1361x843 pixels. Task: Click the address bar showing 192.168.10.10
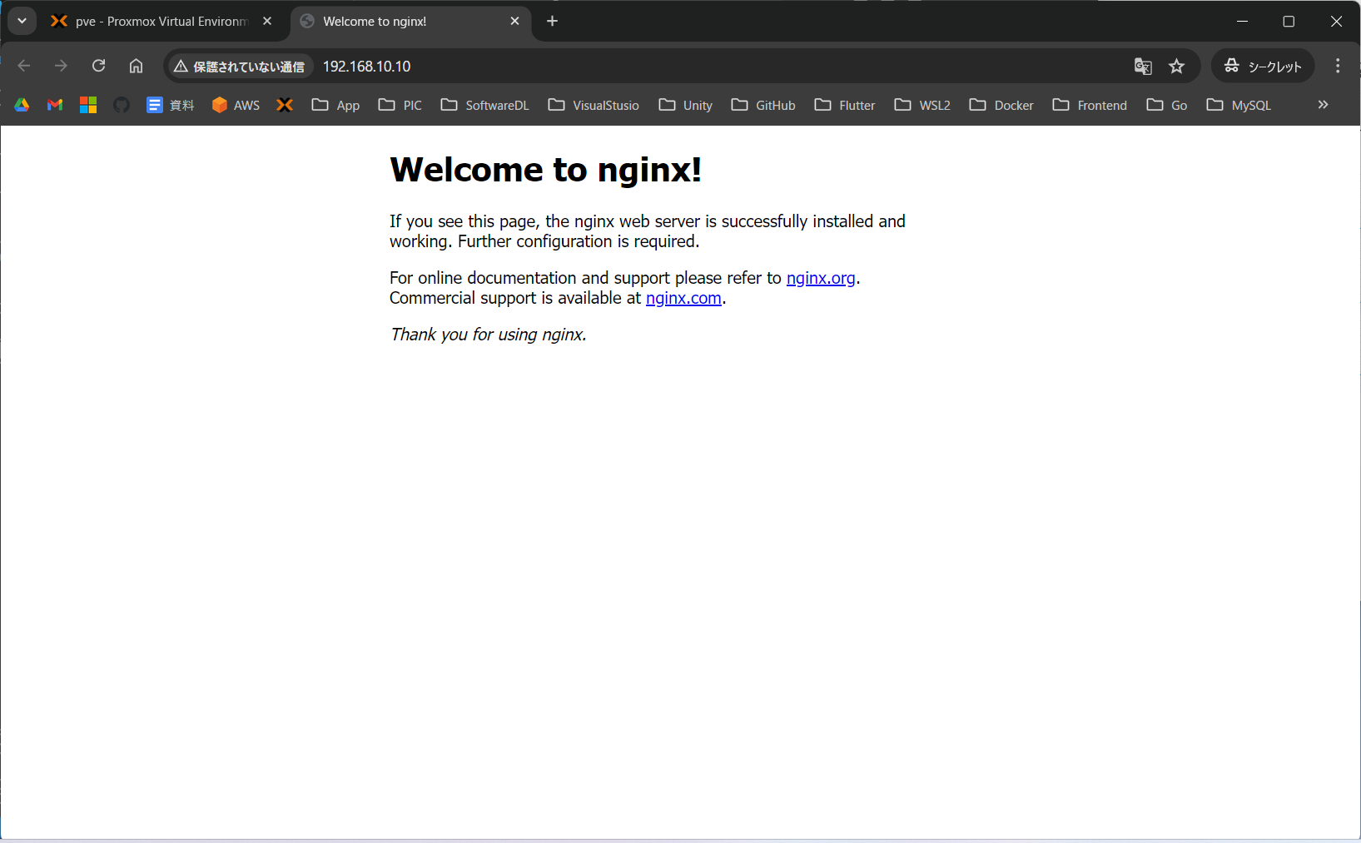point(666,67)
